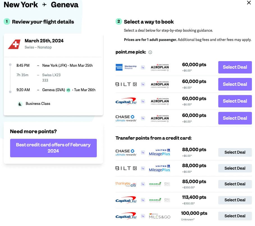
Task: Select Deal for Miles&Go 100,000 pts
Action: (x=235, y=216)
